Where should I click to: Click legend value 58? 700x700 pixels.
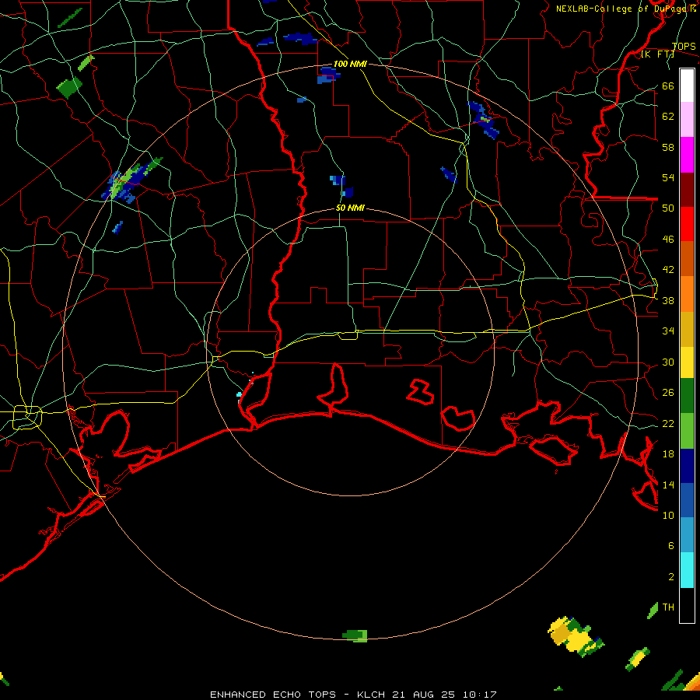pyautogui.click(x=668, y=147)
